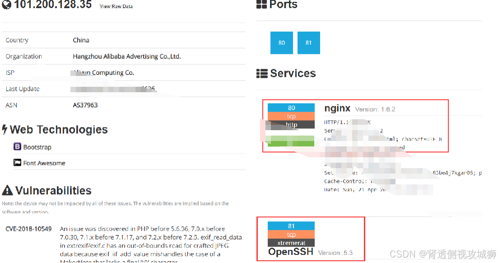Click the Web Technologies lightning icon

pos(5,129)
